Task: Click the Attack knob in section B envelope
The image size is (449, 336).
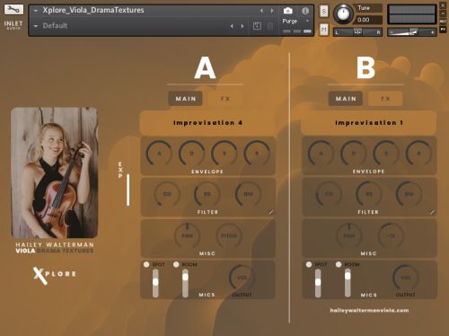Action: 321,154
